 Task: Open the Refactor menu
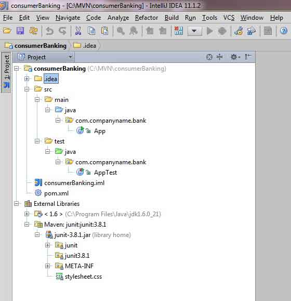[x=147, y=18]
